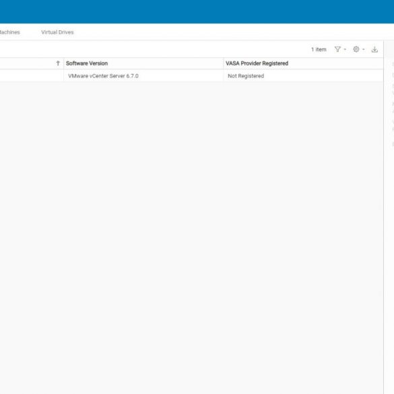Sort by VASA Provider Registered column
Viewport: 394px width, 394px height.
pos(257,63)
